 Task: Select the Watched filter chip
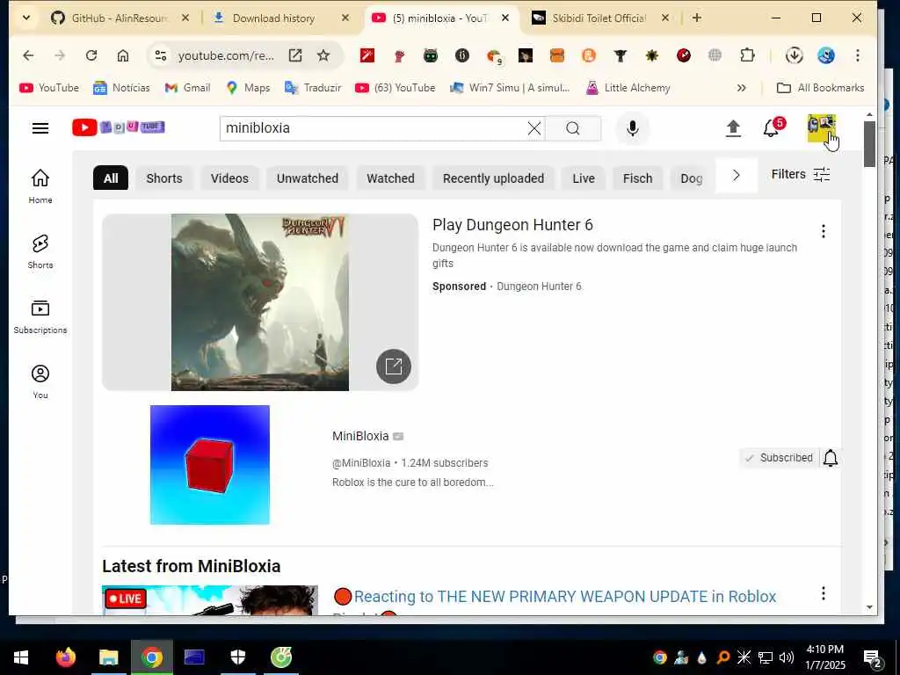(x=390, y=178)
